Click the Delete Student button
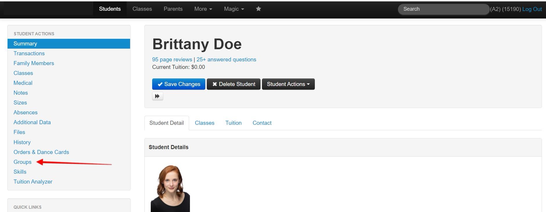Image resolution: width=546 pixels, height=212 pixels. (234, 84)
